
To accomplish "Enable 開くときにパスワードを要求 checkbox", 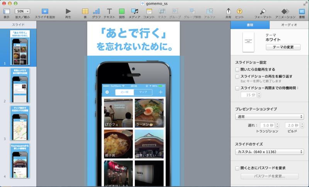I will pyautogui.click(x=237, y=168).
